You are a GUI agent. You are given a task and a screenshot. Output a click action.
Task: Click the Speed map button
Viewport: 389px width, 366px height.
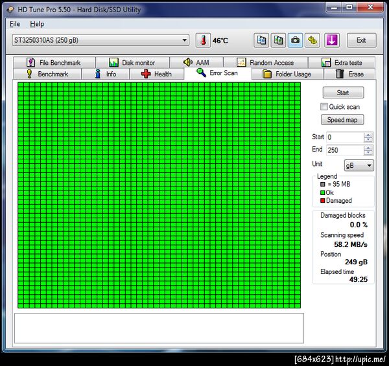click(x=342, y=120)
